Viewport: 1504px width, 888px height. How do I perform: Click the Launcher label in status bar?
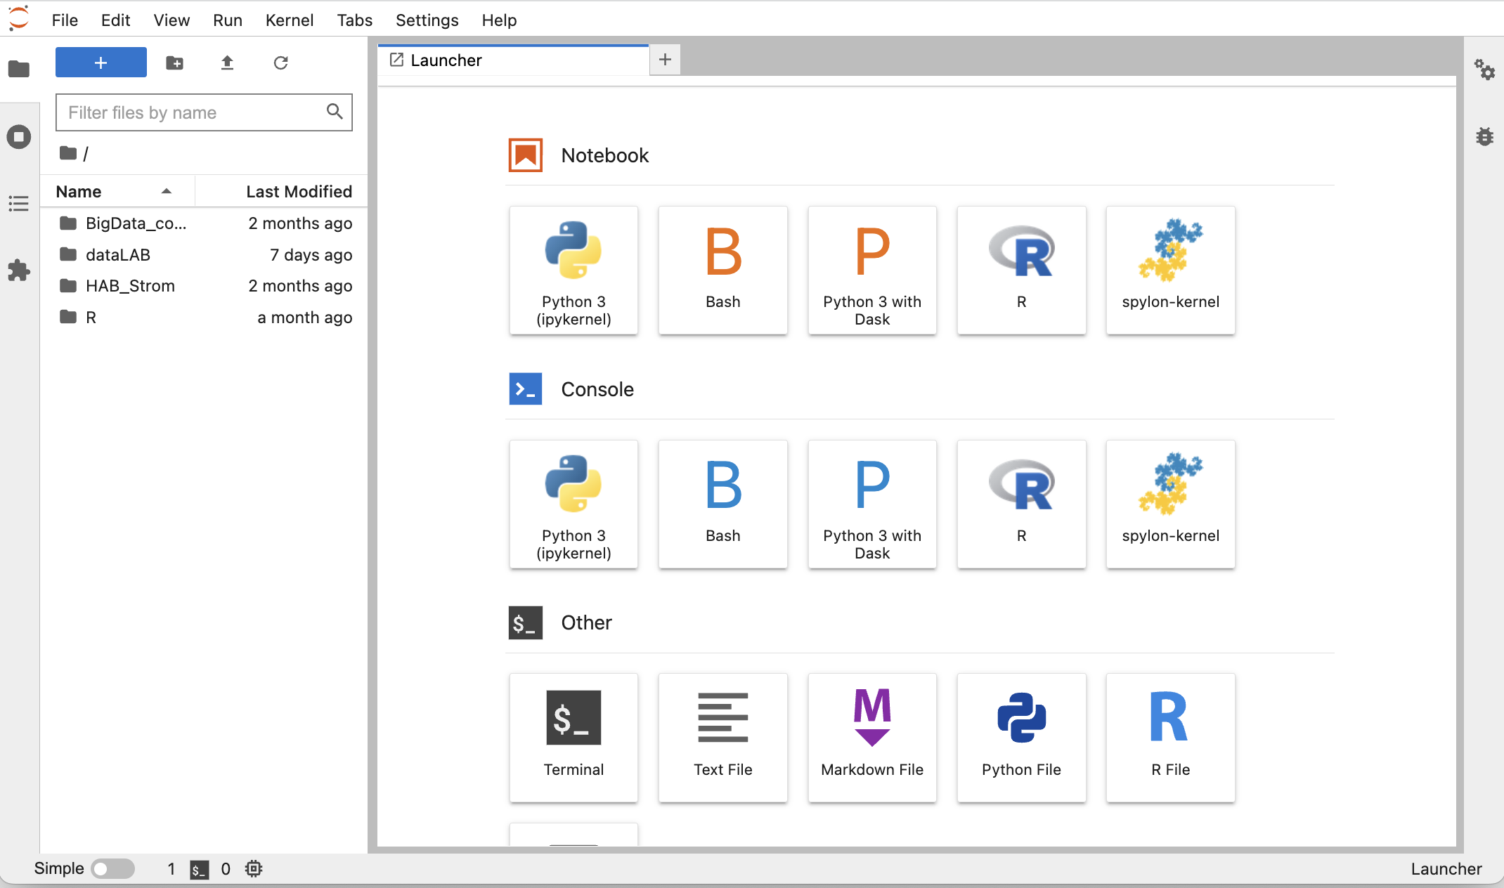point(1446,869)
